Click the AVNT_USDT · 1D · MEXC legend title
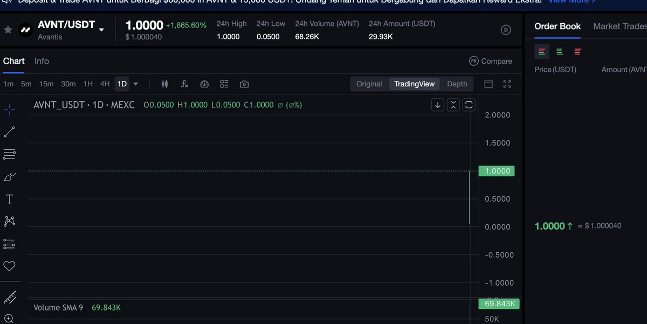This screenshot has width=647, height=324. coord(84,105)
